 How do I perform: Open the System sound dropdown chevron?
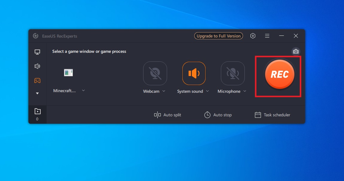coord(207,91)
